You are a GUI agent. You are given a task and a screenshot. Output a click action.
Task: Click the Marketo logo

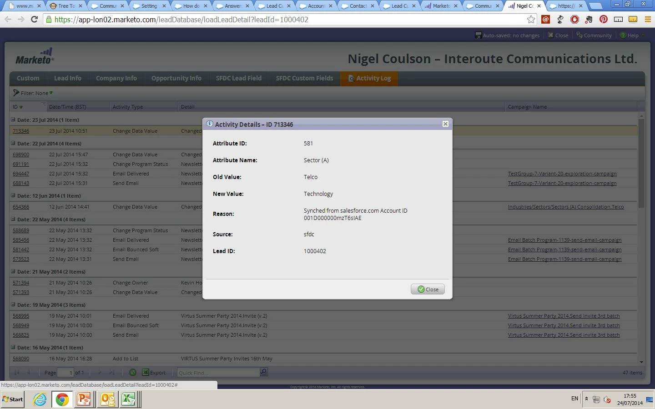(x=35, y=56)
